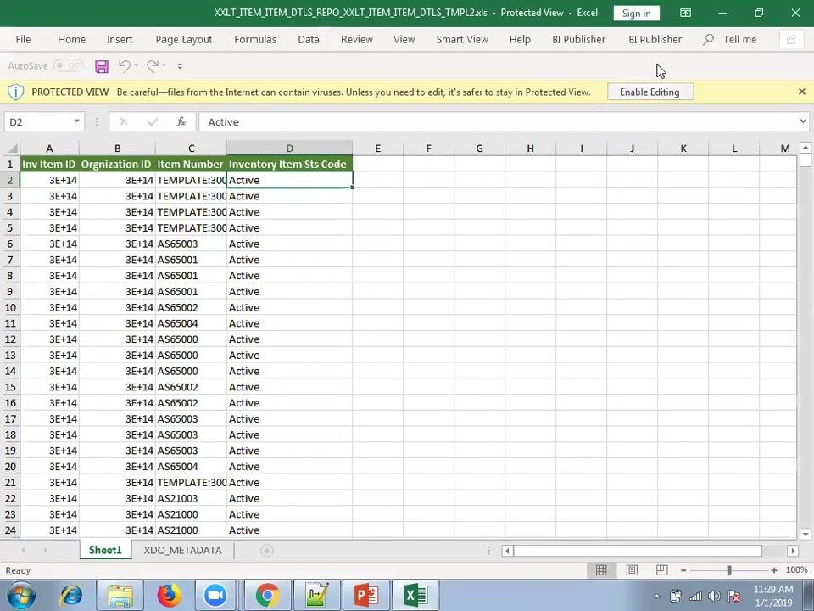Open Zoom app from taskbar

[215, 596]
